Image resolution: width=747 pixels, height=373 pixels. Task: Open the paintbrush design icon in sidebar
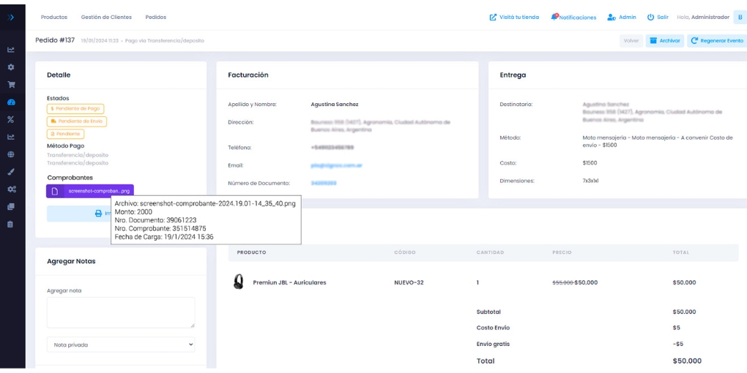[x=11, y=172]
